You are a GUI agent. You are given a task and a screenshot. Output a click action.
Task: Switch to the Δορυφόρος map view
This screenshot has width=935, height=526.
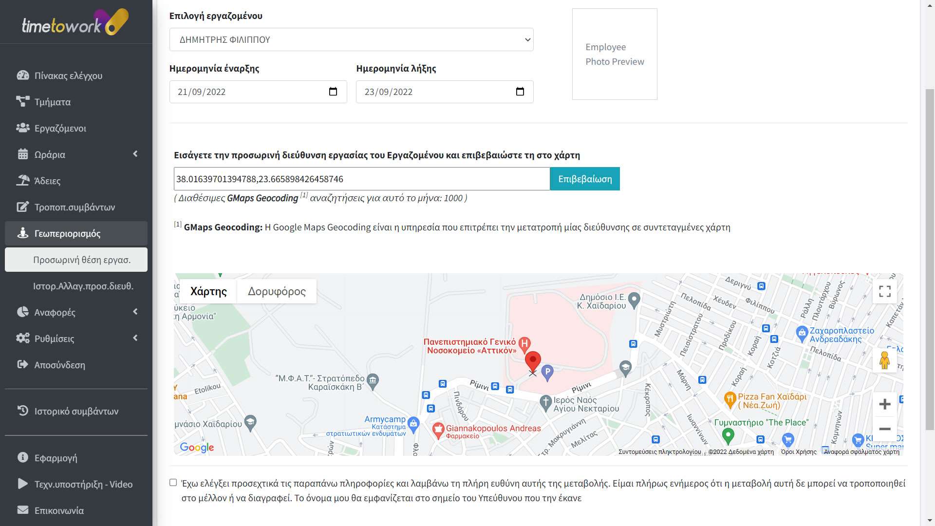click(276, 291)
